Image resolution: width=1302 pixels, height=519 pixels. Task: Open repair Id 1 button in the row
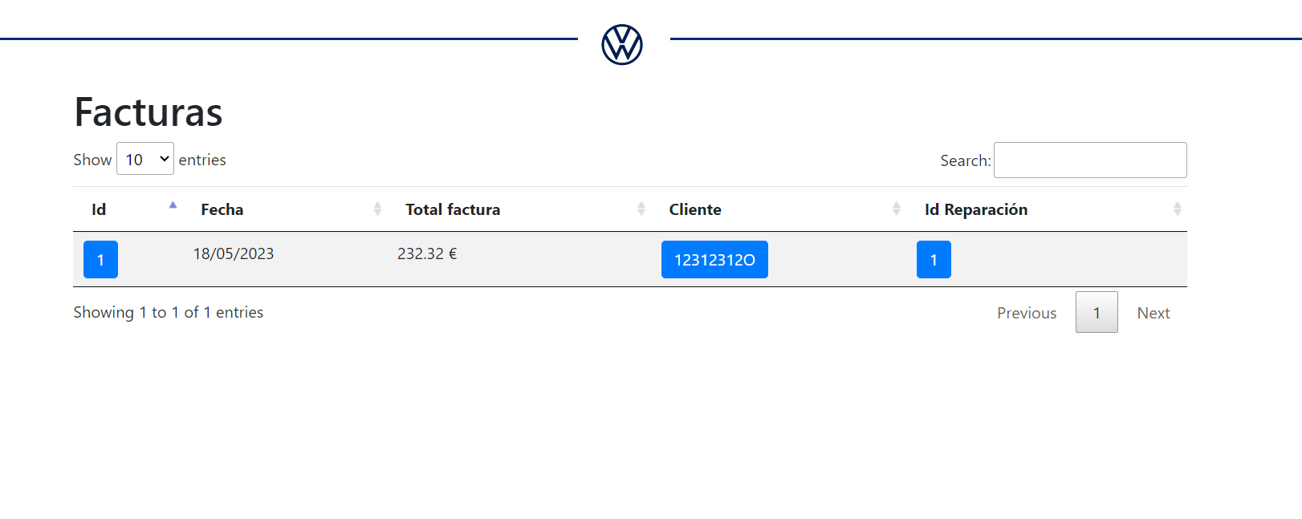(x=934, y=260)
